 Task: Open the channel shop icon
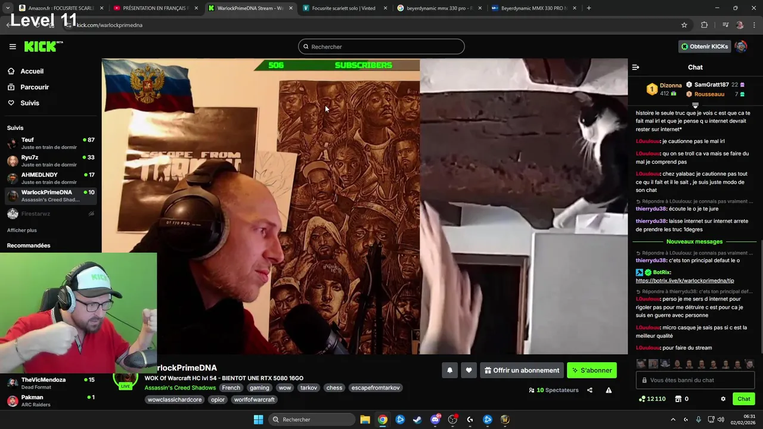[678, 399]
